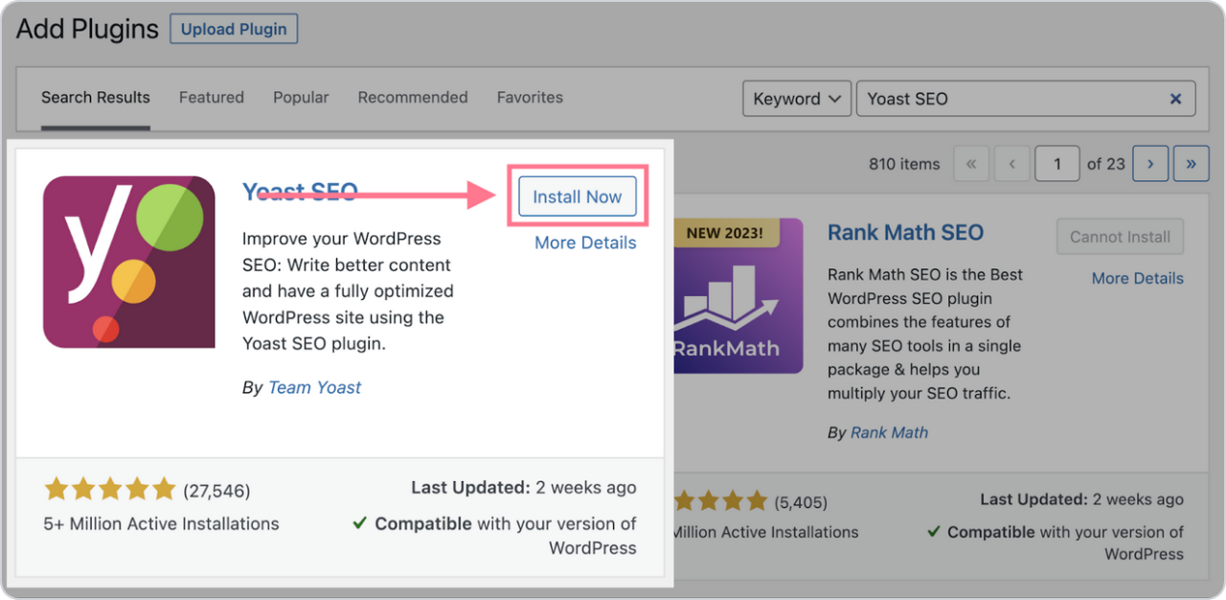Open the Keyword search type dropdown
The image size is (1226, 600).
[797, 99]
